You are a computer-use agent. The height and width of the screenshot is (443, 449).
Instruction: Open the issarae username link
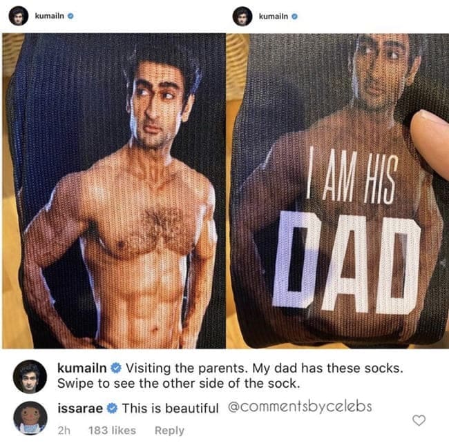(80, 408)
